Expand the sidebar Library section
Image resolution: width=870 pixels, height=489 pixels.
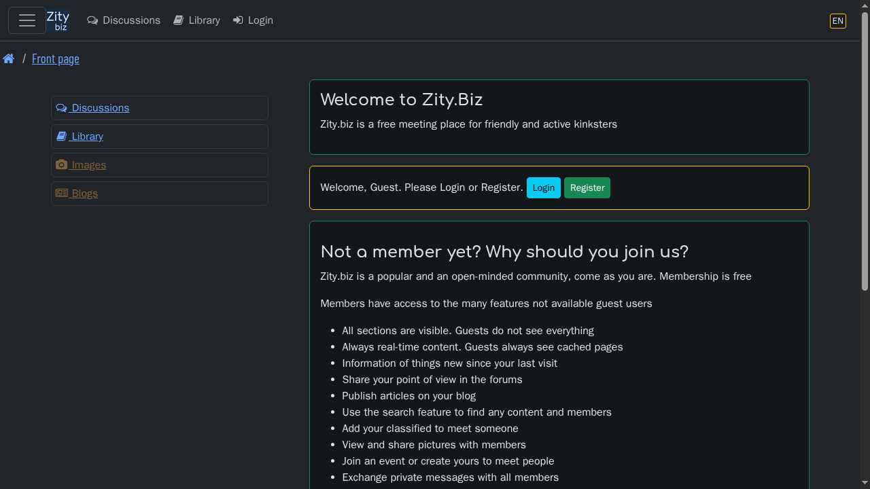85,136
